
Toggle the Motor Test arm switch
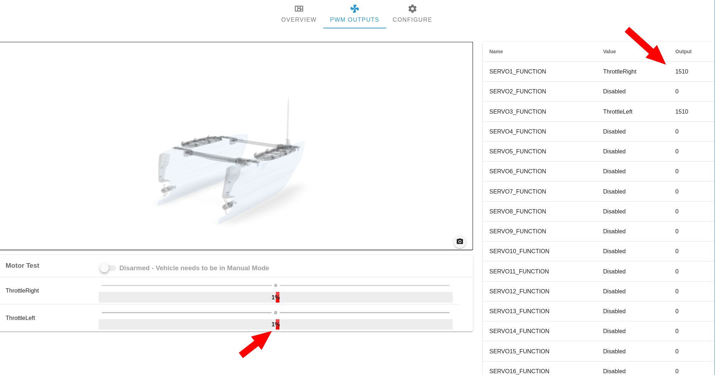(x=108, y=268)
